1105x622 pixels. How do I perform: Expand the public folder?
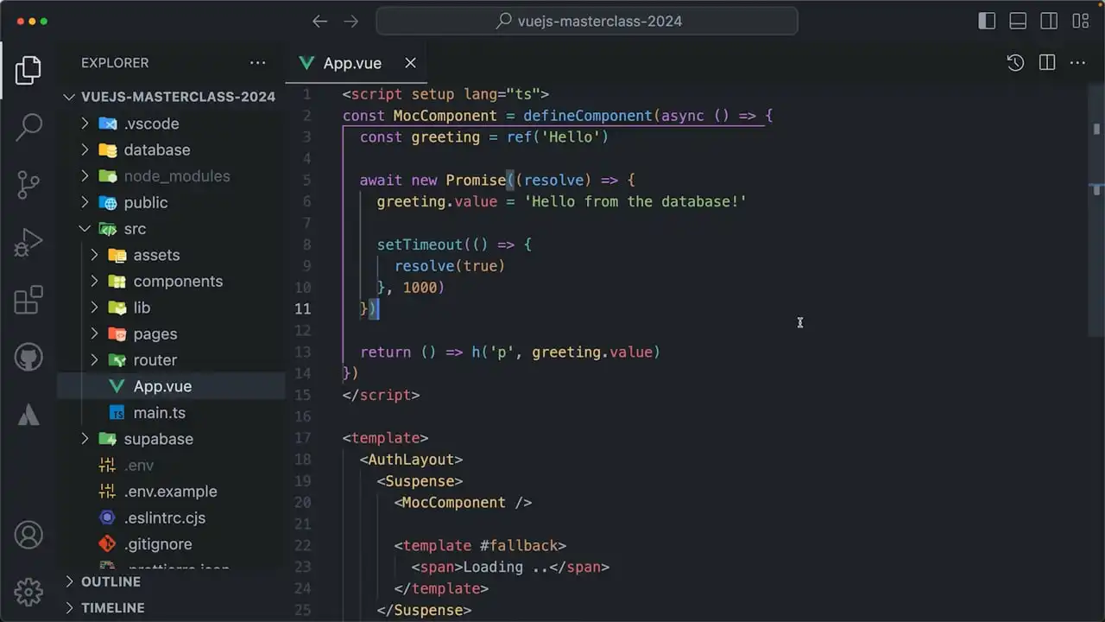[x=171, y=202]
